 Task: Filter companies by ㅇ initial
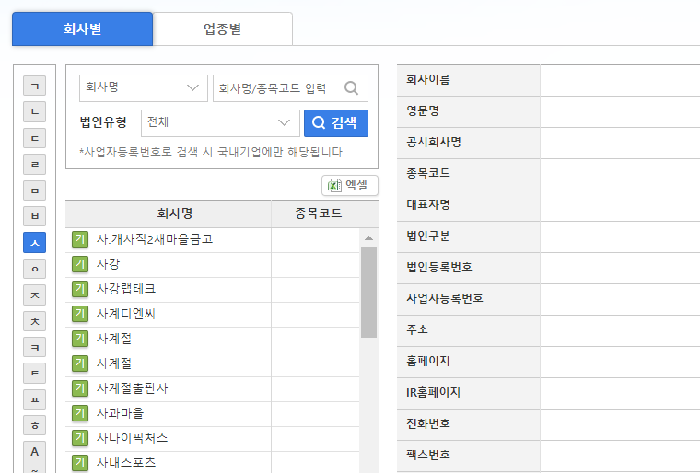(x=34, y=269)
